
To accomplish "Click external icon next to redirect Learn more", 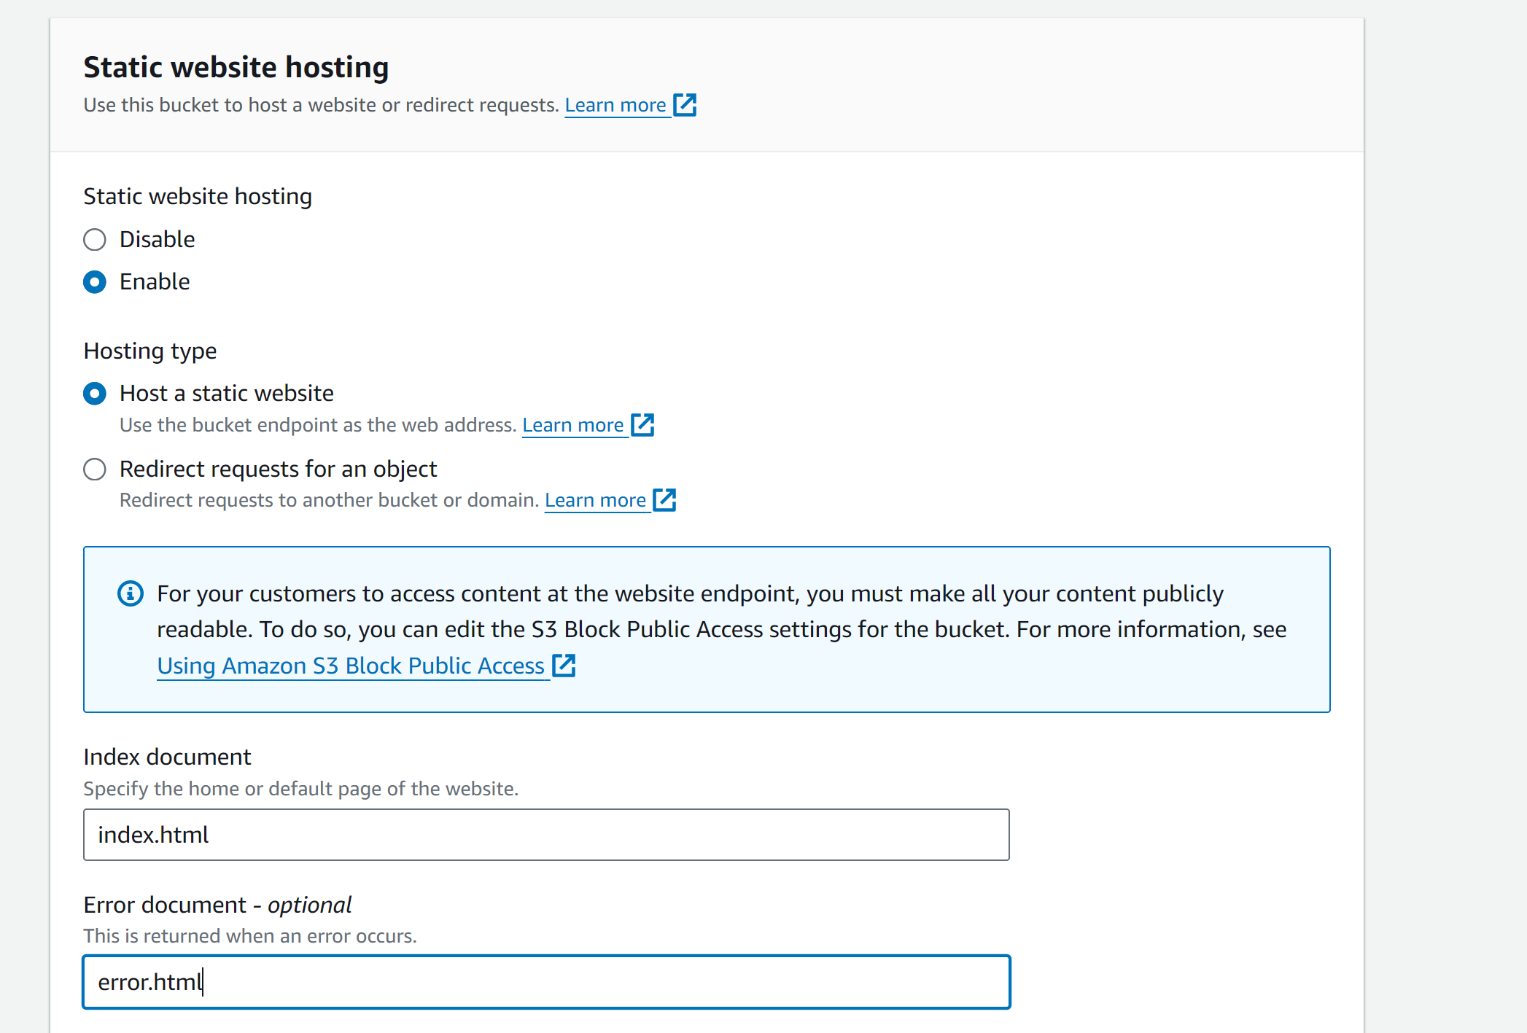I will coord(664,500).
